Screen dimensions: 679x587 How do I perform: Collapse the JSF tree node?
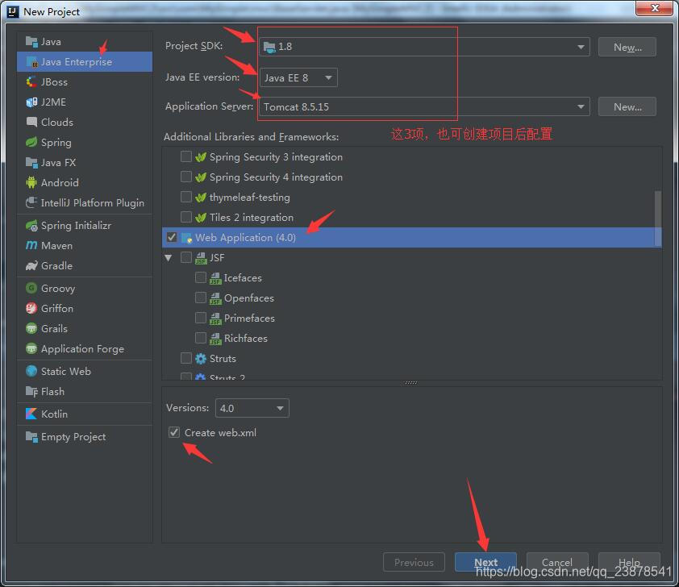tap(169, 258)
